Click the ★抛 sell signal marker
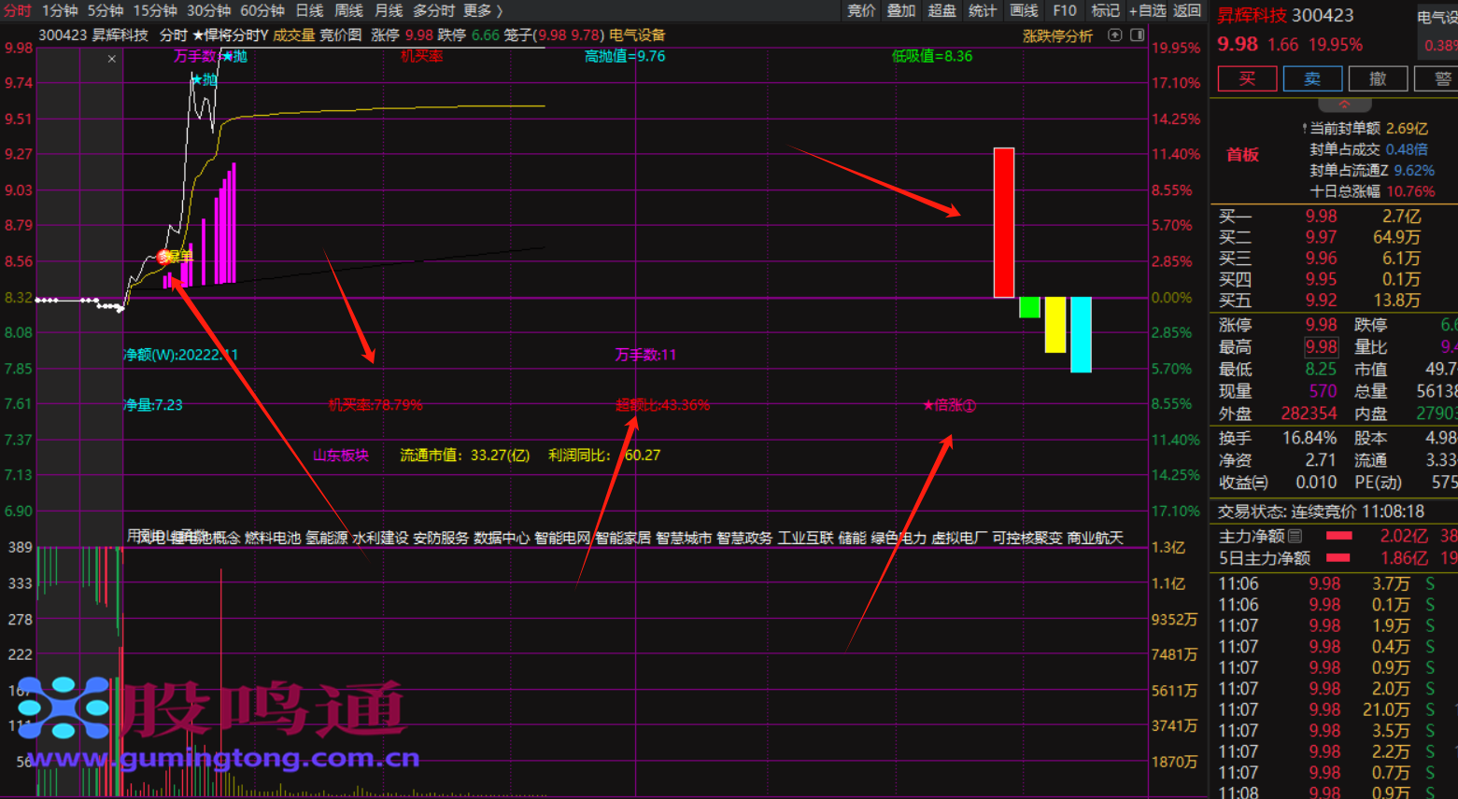The width and height of the screenshot is (1458, 799). coord(205,80)
